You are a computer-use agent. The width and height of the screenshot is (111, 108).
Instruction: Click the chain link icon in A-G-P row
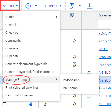[46, 104]
